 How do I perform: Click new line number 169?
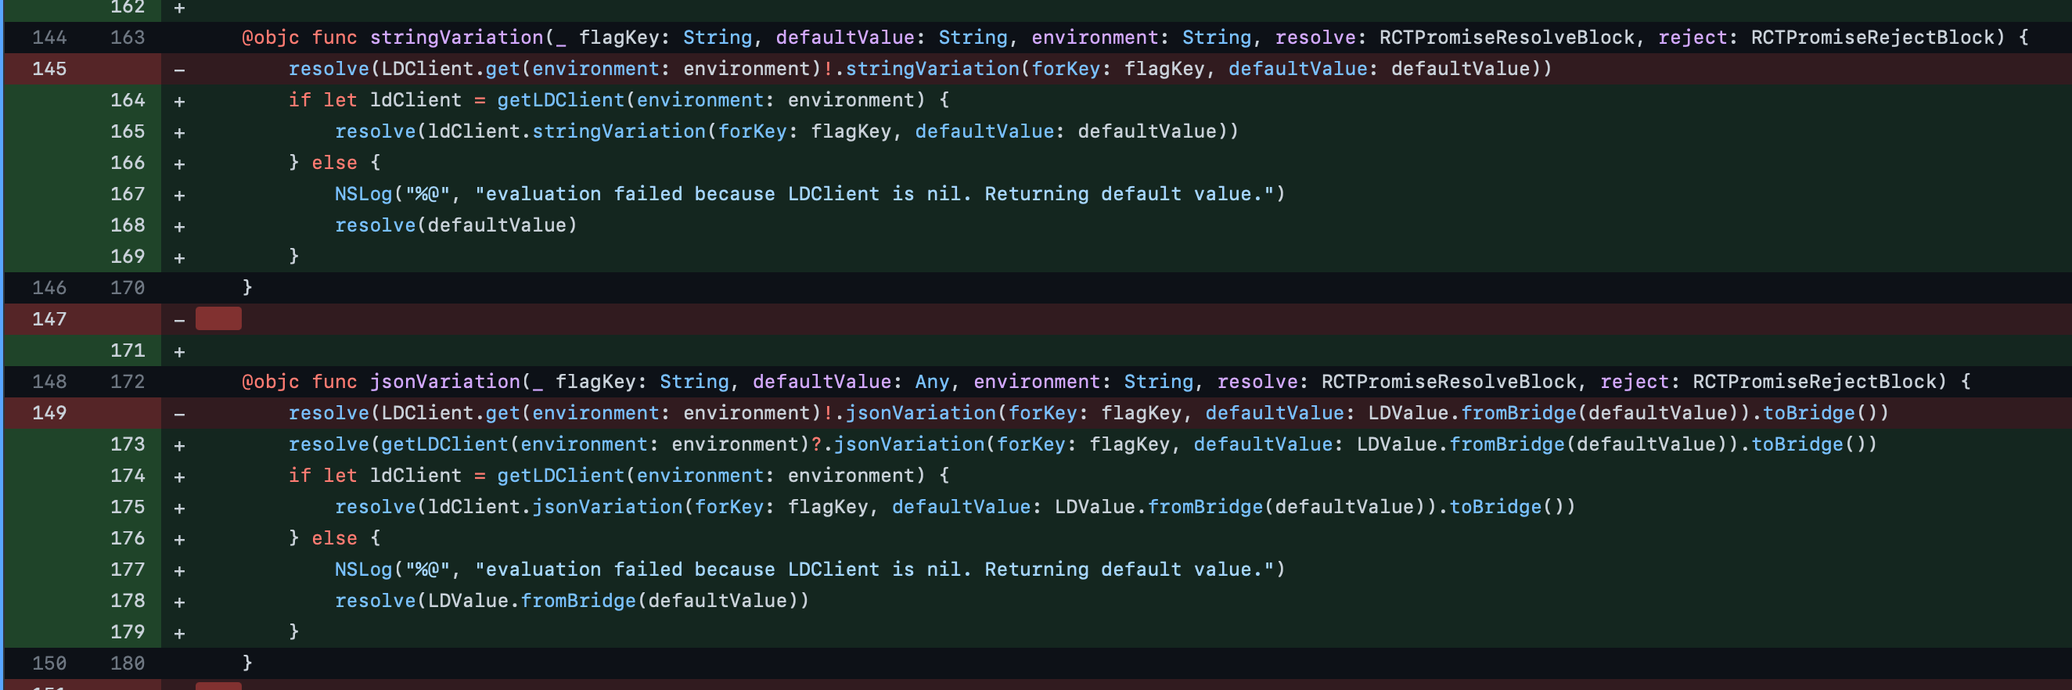[127, 257]
